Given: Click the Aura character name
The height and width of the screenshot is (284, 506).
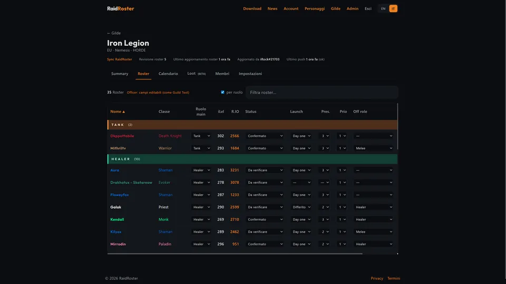Looking at the screenshot, I should [114, 170].
